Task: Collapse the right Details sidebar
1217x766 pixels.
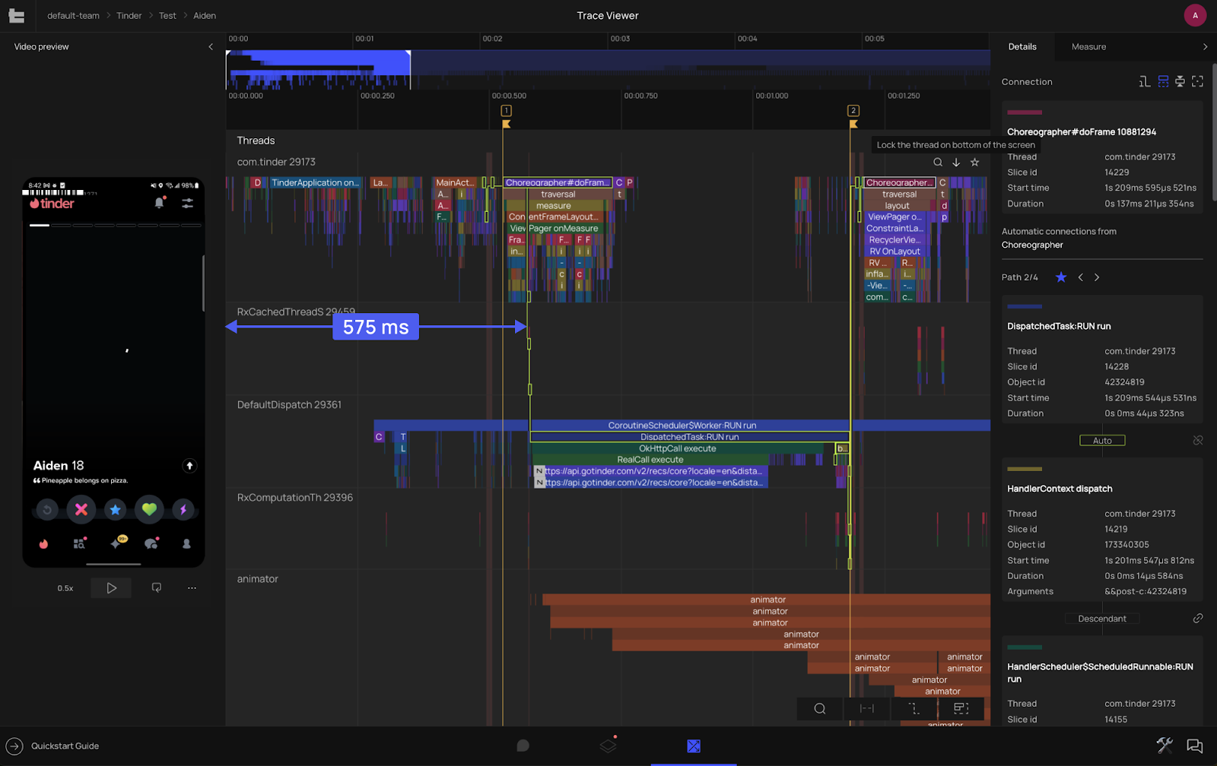Action: (1205, 47)
